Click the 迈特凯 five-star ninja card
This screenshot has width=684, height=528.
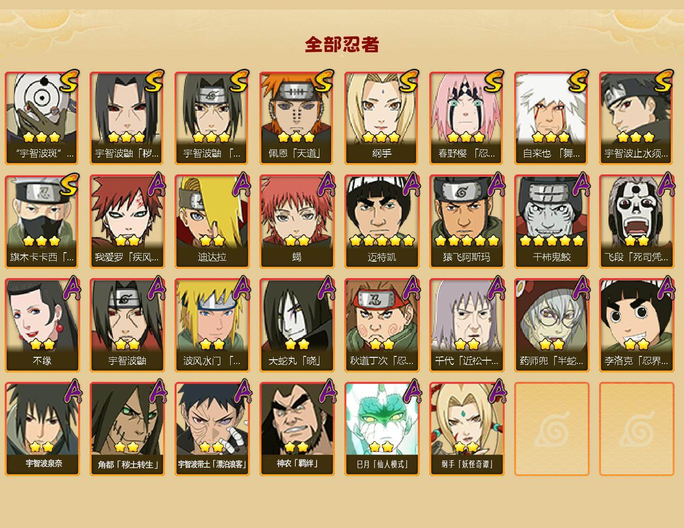[x=382, y=222]
